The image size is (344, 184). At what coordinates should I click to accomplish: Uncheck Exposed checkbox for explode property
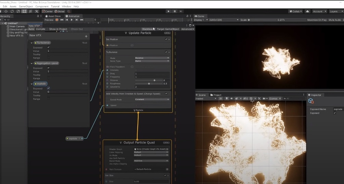click(49, 88)
